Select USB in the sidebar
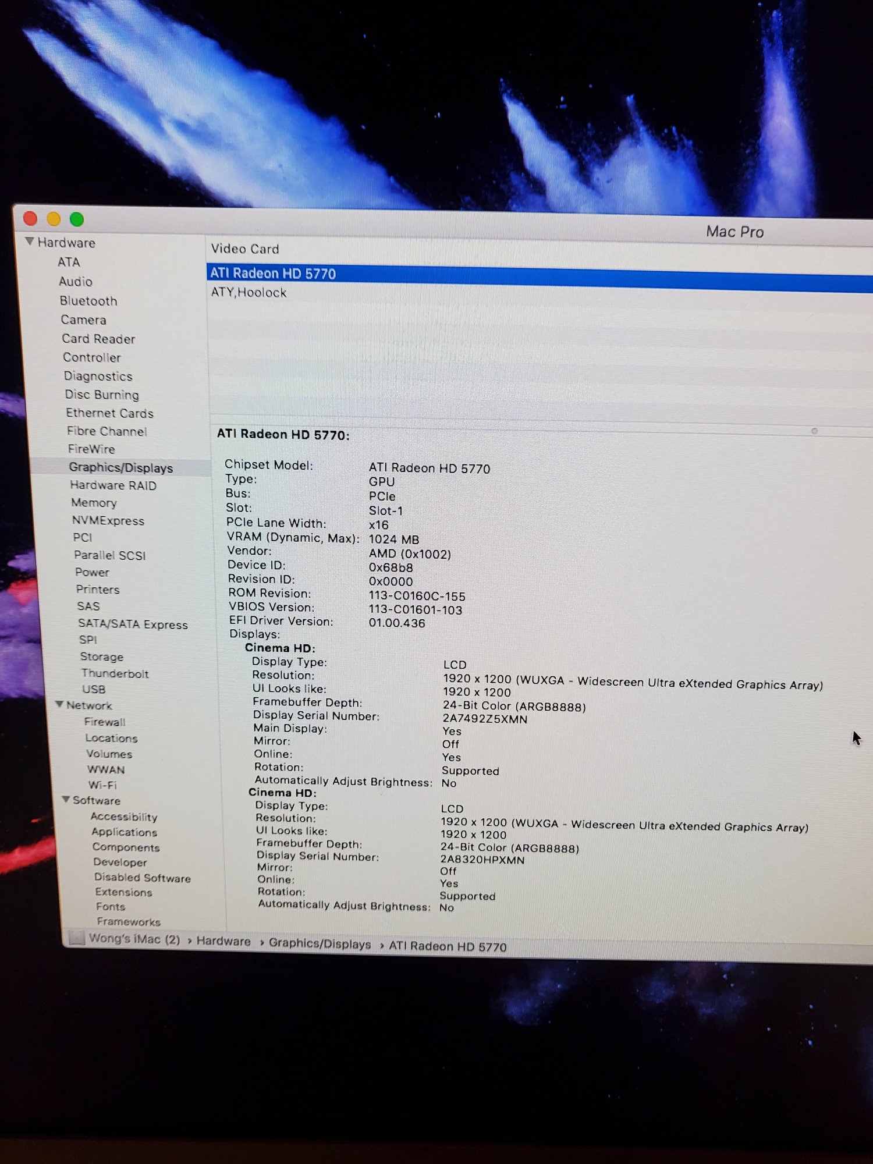 [94, 689]
